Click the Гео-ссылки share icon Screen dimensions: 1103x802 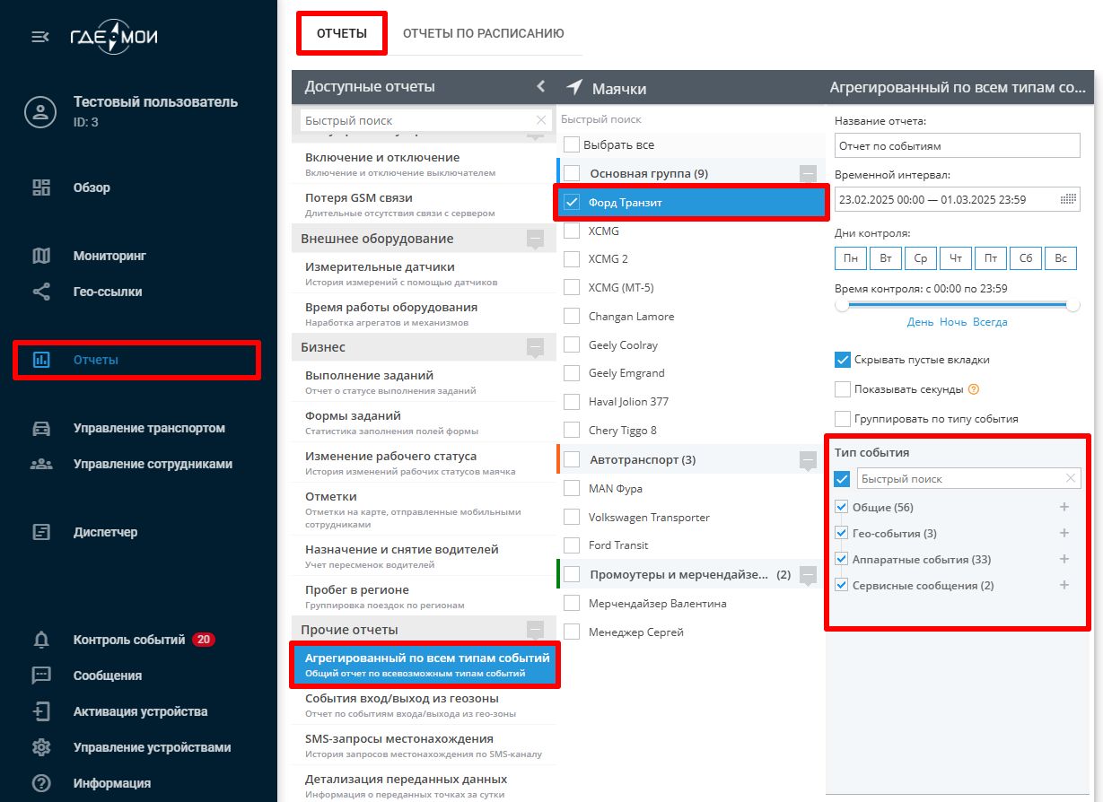[x=41, y=292]
